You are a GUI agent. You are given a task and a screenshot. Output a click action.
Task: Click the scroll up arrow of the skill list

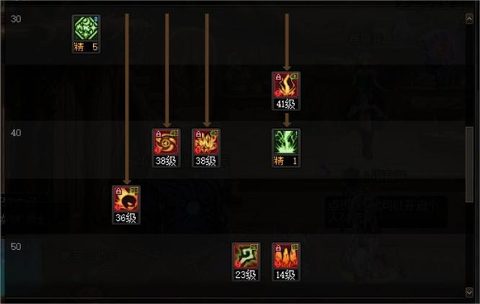[469, 19]
